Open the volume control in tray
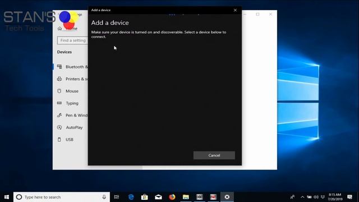The image size is (359, 202). (x=316, y=197)
